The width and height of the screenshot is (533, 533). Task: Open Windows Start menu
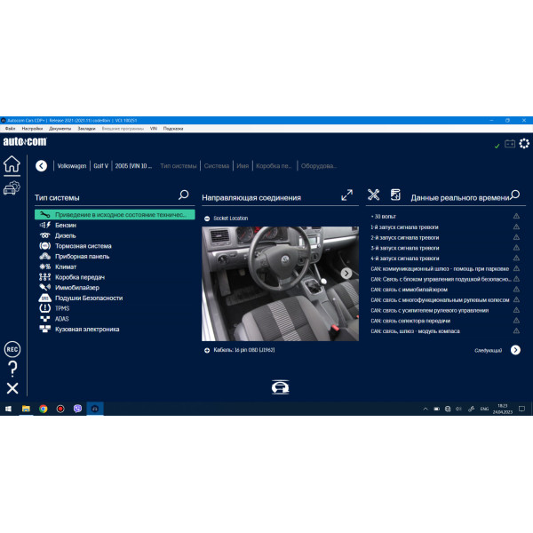coord(9,409)
